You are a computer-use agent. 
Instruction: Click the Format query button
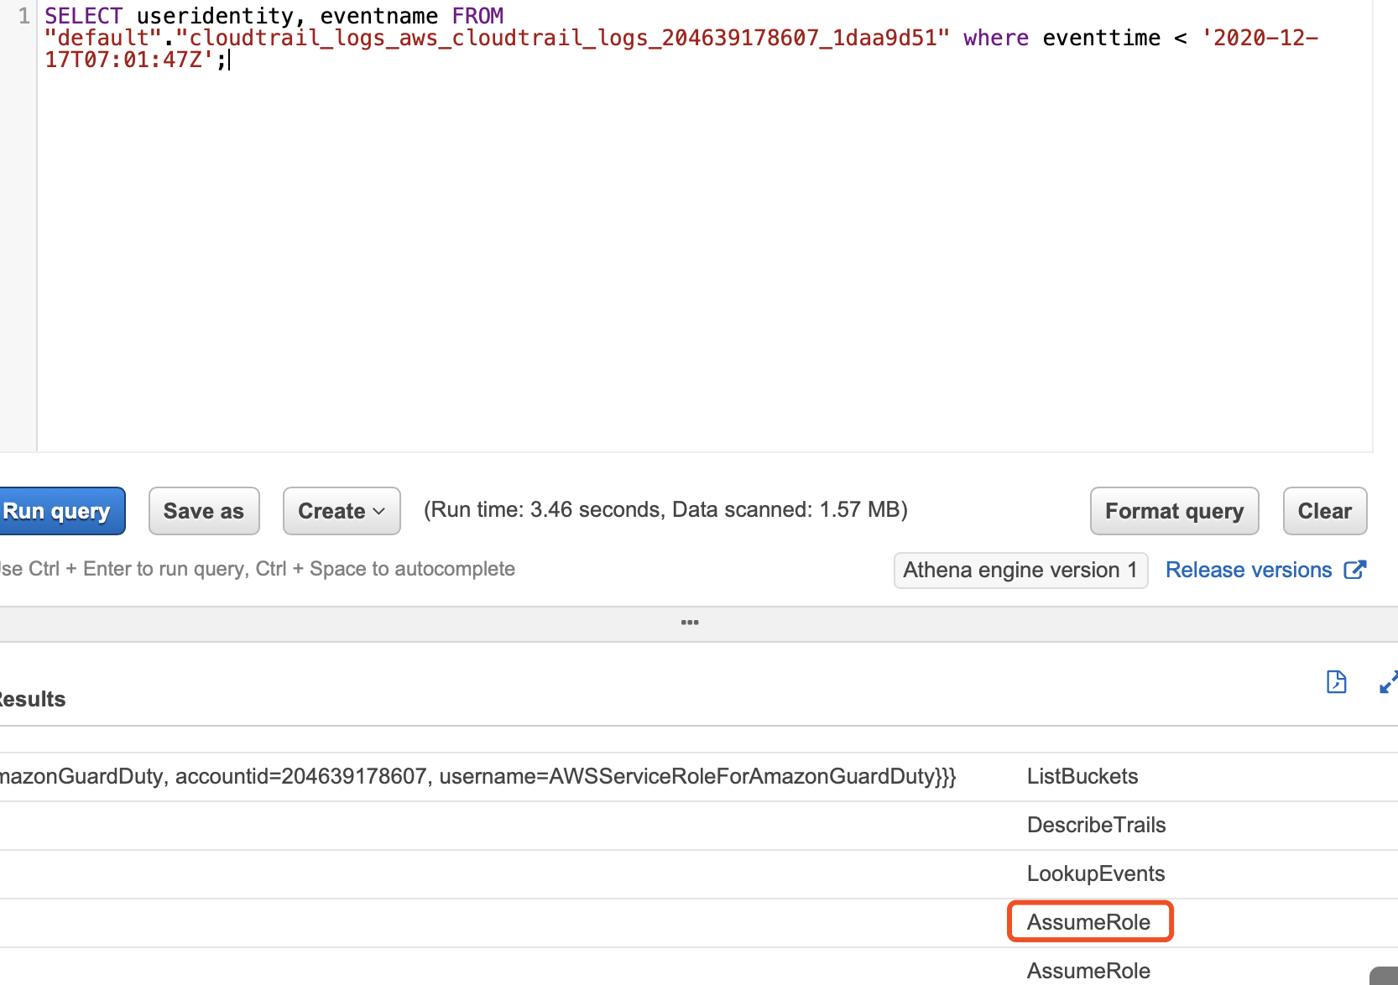coord(1174,511)
